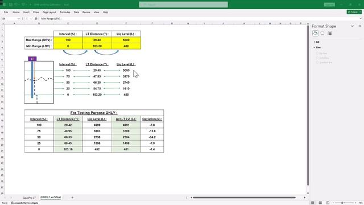The width and height of the screenshot is (364, 205).
Task: Open the Home ribbon tab
Action: pyautogui.click(x=16, y=12)
